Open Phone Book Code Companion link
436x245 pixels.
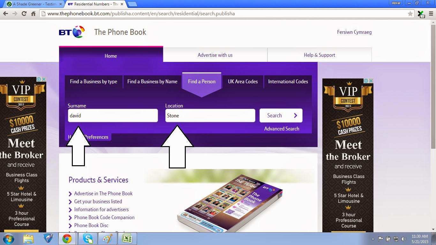[104, 218]
